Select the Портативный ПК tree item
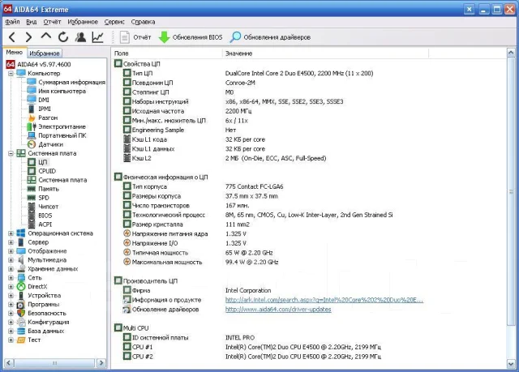This screenshot has width=519, height=372. pyautogui.click(x=62, y=135)
